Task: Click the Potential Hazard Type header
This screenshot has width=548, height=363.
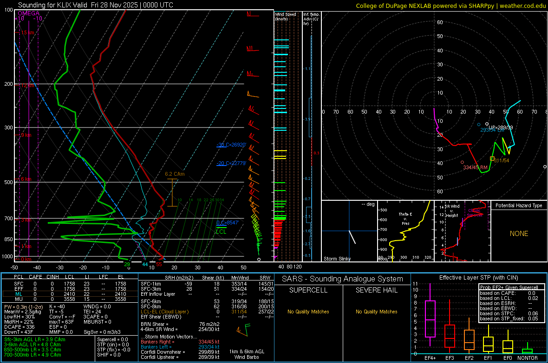Action: (x=519, y=205)
